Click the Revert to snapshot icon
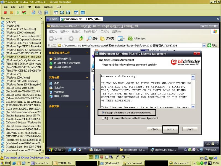Screen dimensions: 221x166 pos(40,12)
